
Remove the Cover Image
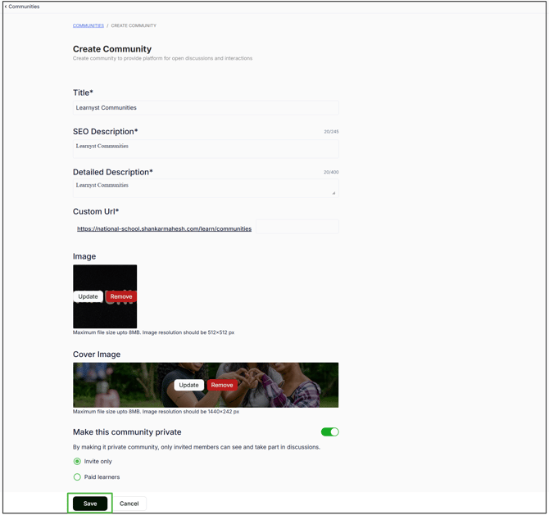222,385
